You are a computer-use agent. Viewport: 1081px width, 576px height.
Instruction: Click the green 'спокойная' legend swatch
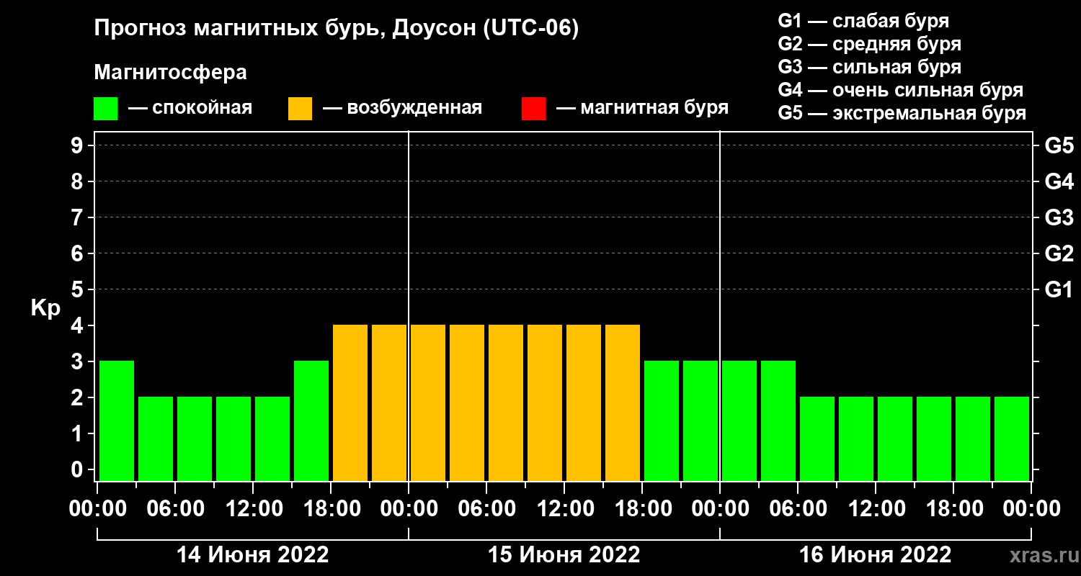(105, 109)
